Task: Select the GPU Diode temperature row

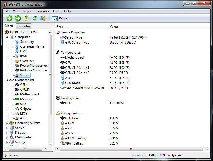Action: coord(73,83)
